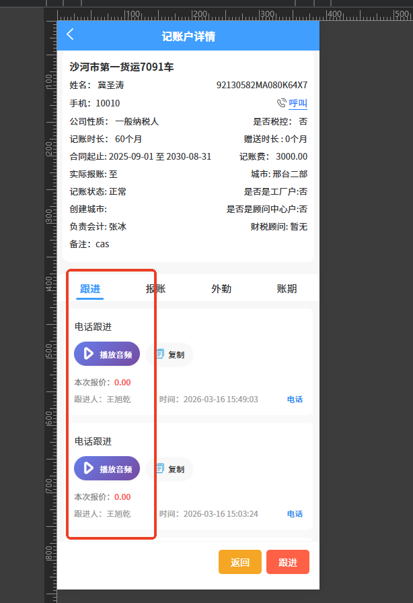Image resolution: width=413 pixels, height=603 pixels.
Task: Play audio for the 15:49:03 follow-up
Action: pos(107,354)
